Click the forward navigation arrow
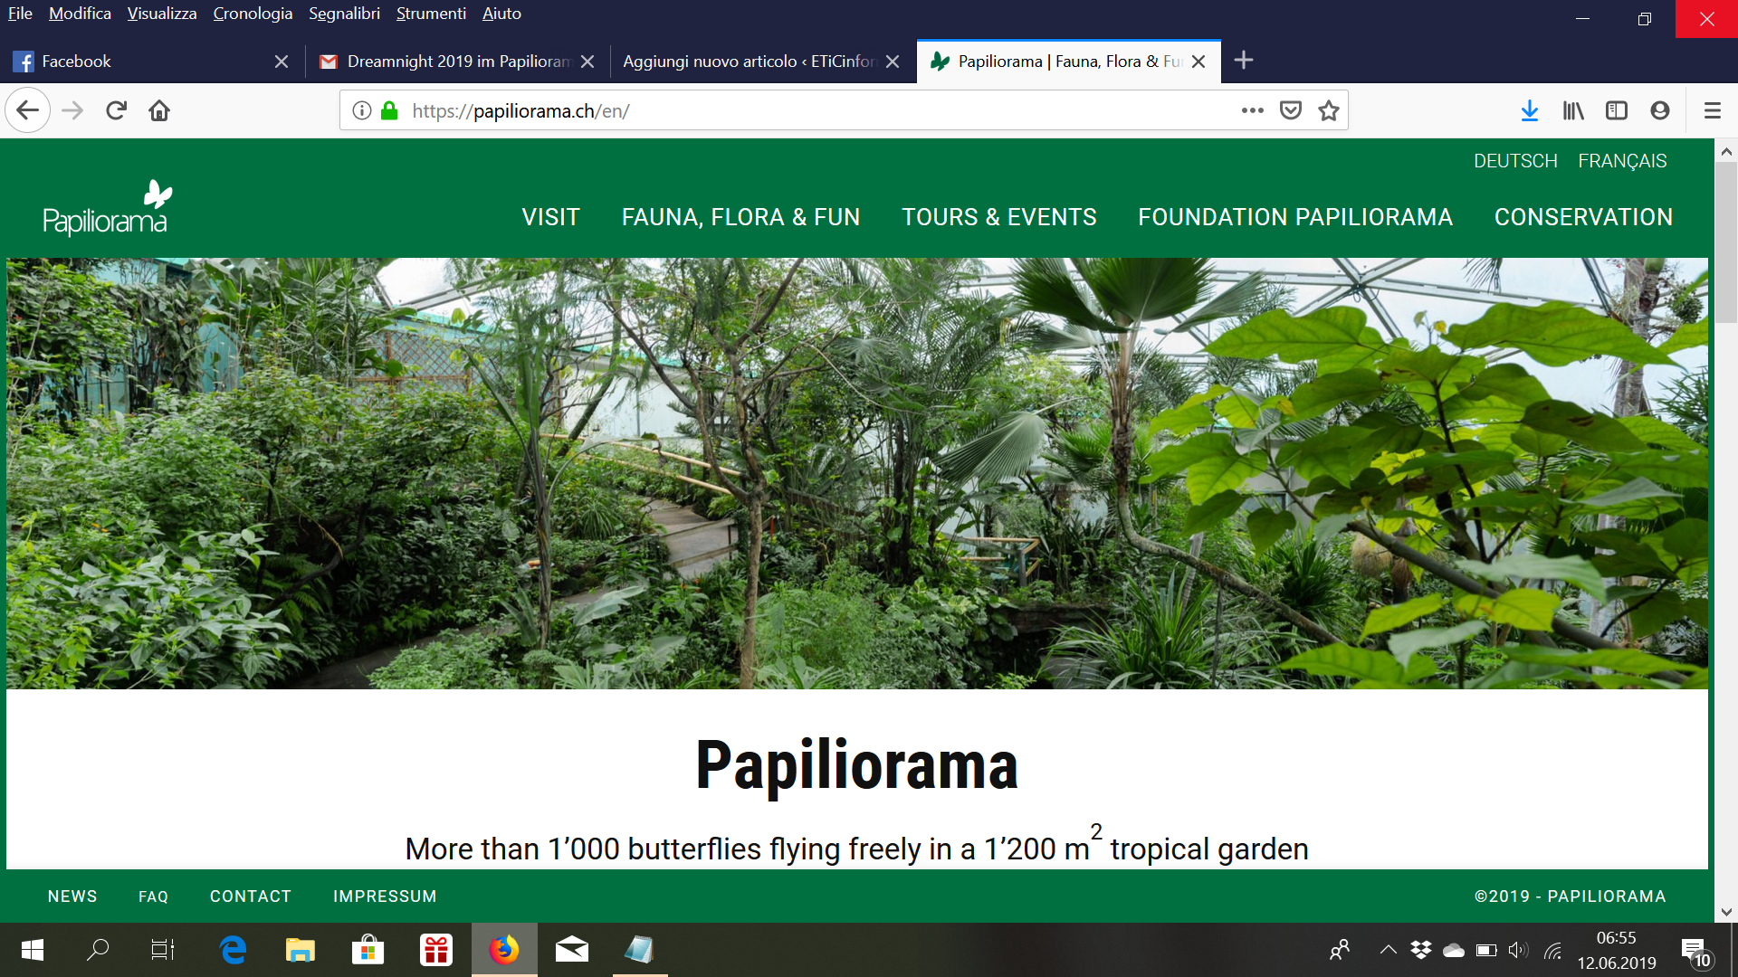Viewport: 1738px width, 977px height. click(x=72, y=110)
